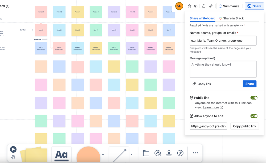The image size is (266, 163).
Task: Select the stamp tool
Action: coord(169,153)
